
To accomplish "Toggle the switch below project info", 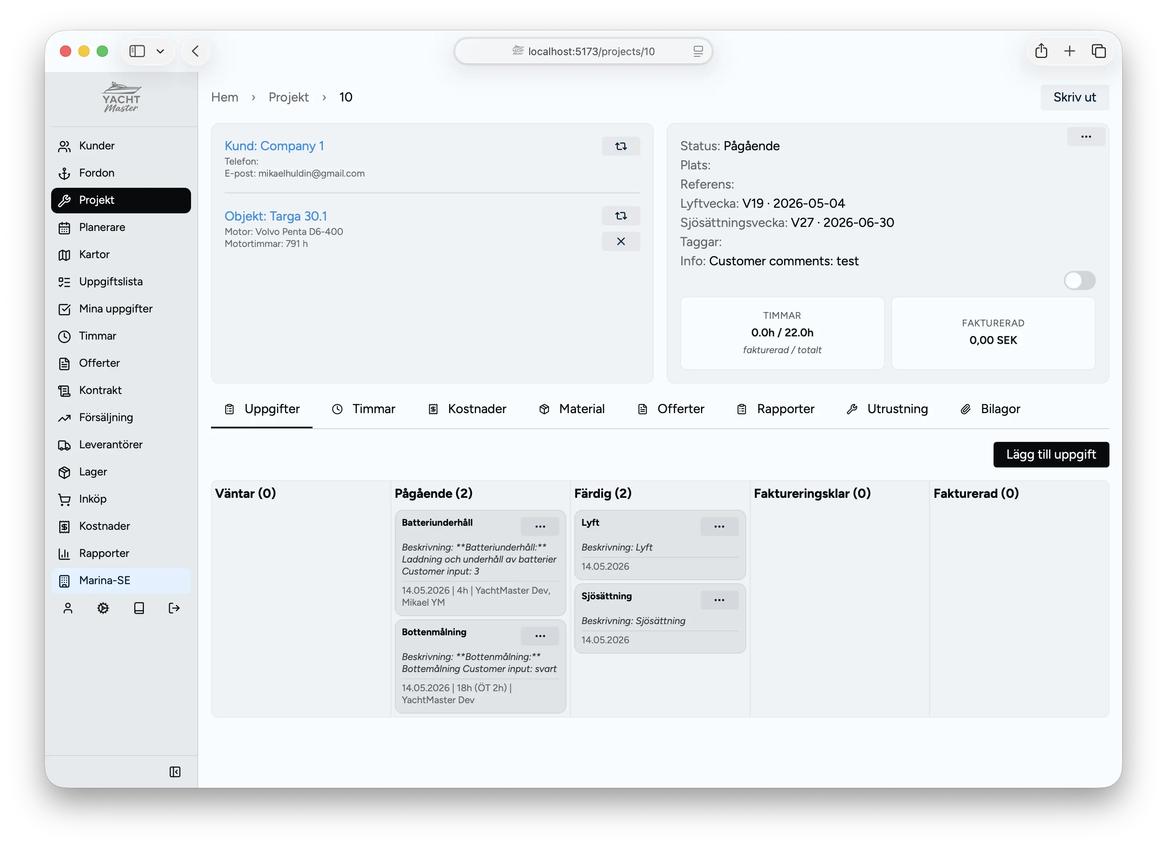I will click(x=1079, y=281).
